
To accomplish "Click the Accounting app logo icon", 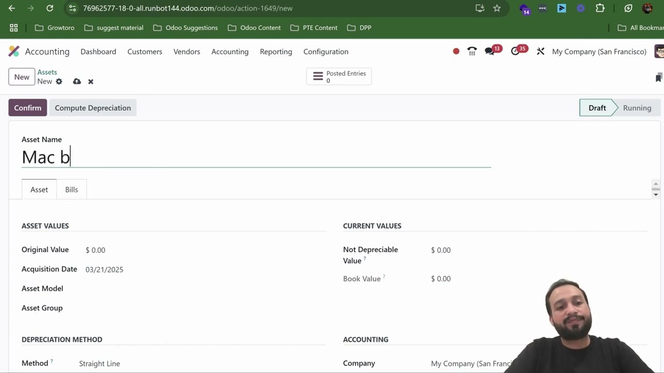I will tap(14, 51).
